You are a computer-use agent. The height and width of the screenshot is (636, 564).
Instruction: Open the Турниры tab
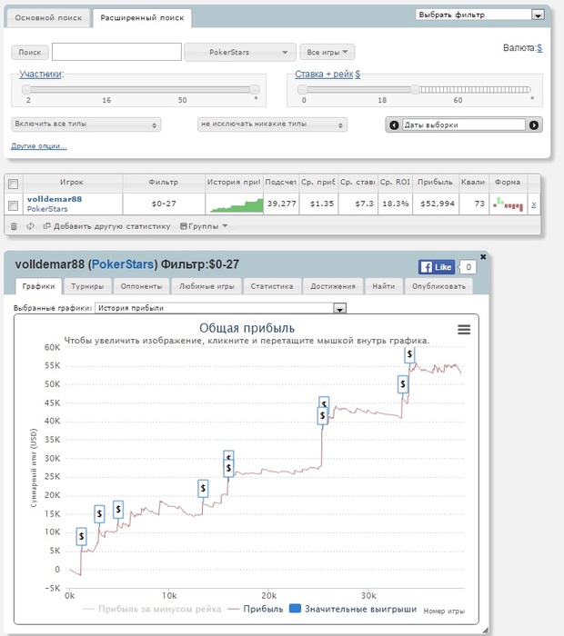87,286
